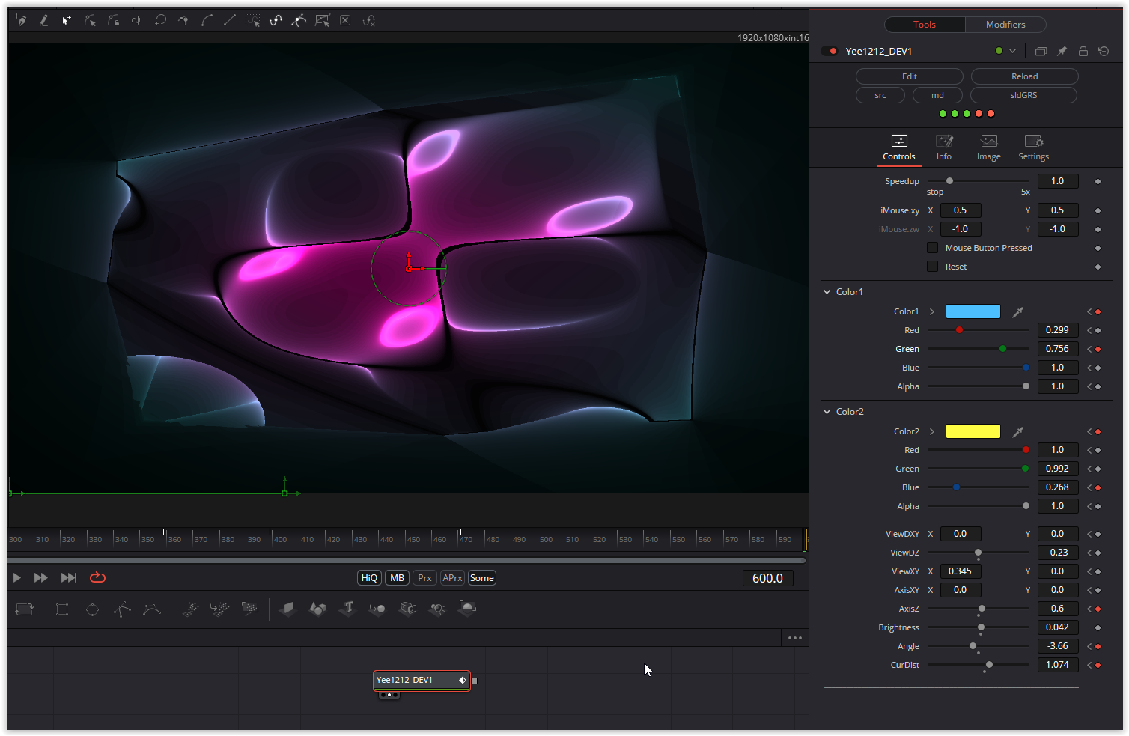Viewport: 1129px width, 736px height.
Task: Add a B-Spline mask tool
Action: 152,609
